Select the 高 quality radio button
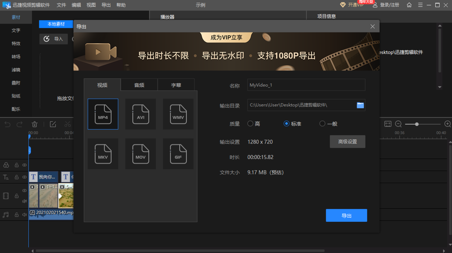The image size is (452, 253). (x=250, y=123)
